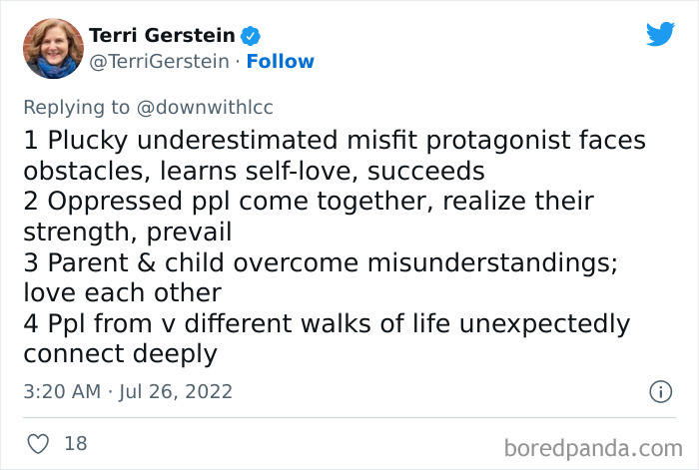Viewport: 699px width, 470px height.
Task: Follow Terri Gerstein
Action: 280,62
